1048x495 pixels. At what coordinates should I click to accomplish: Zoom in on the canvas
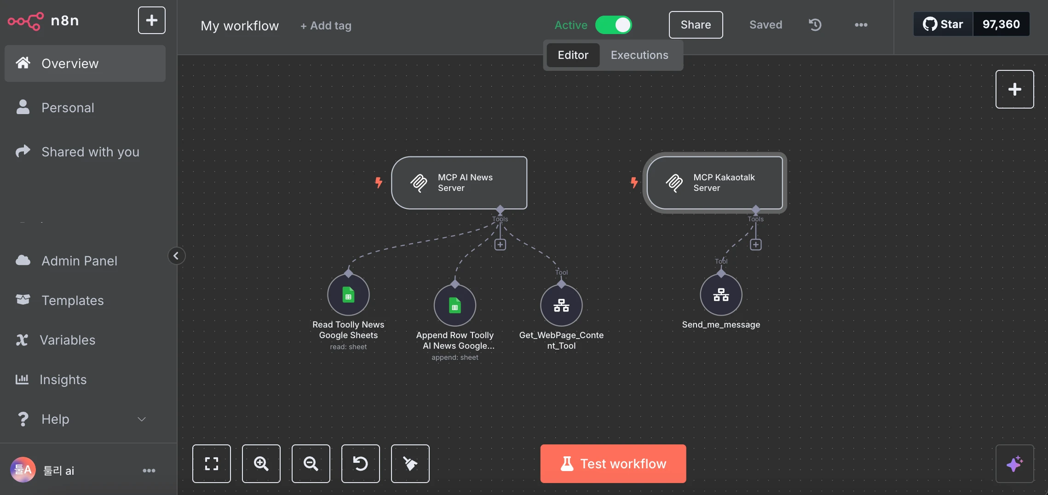261,464
